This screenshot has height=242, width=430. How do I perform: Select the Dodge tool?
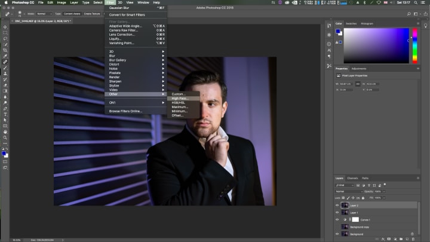coord(5,103)
